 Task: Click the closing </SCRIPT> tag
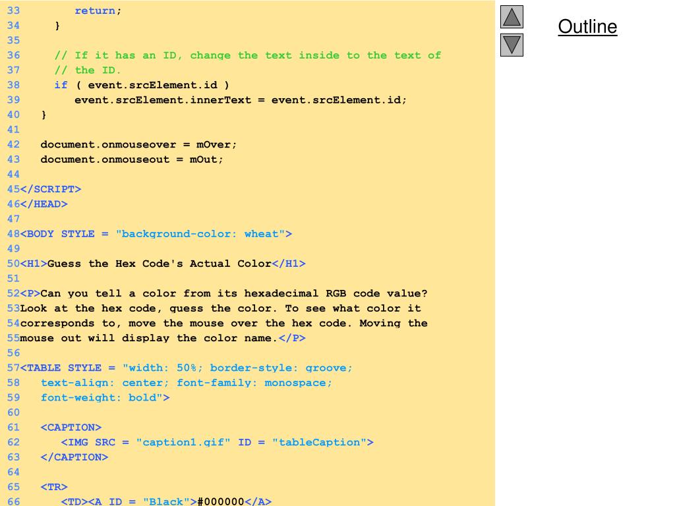51,189
